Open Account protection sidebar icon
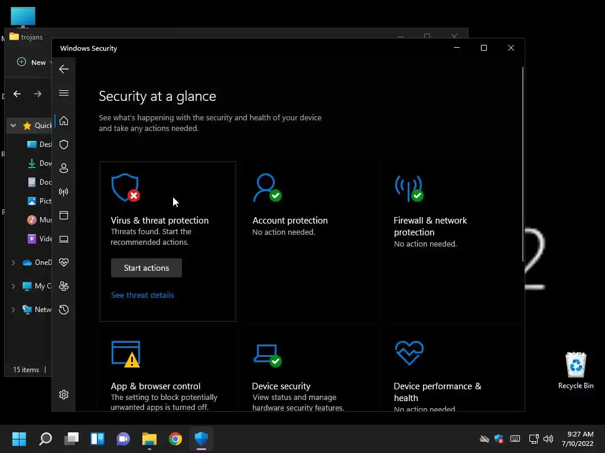This screenshot has height=453, width=605. tap(64, 168)
